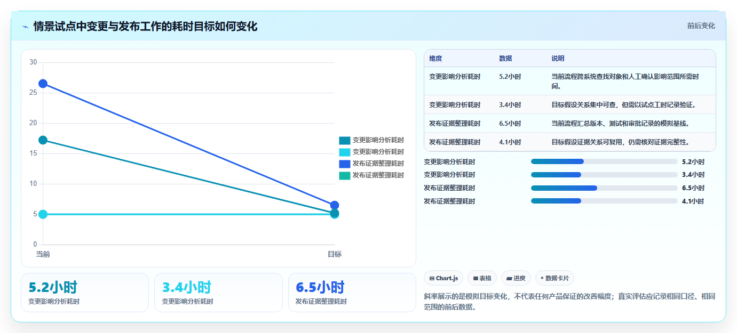737x333 pixels.
Task: Click the light cyan data point at 当前
Action: click(x=43, y=214)
